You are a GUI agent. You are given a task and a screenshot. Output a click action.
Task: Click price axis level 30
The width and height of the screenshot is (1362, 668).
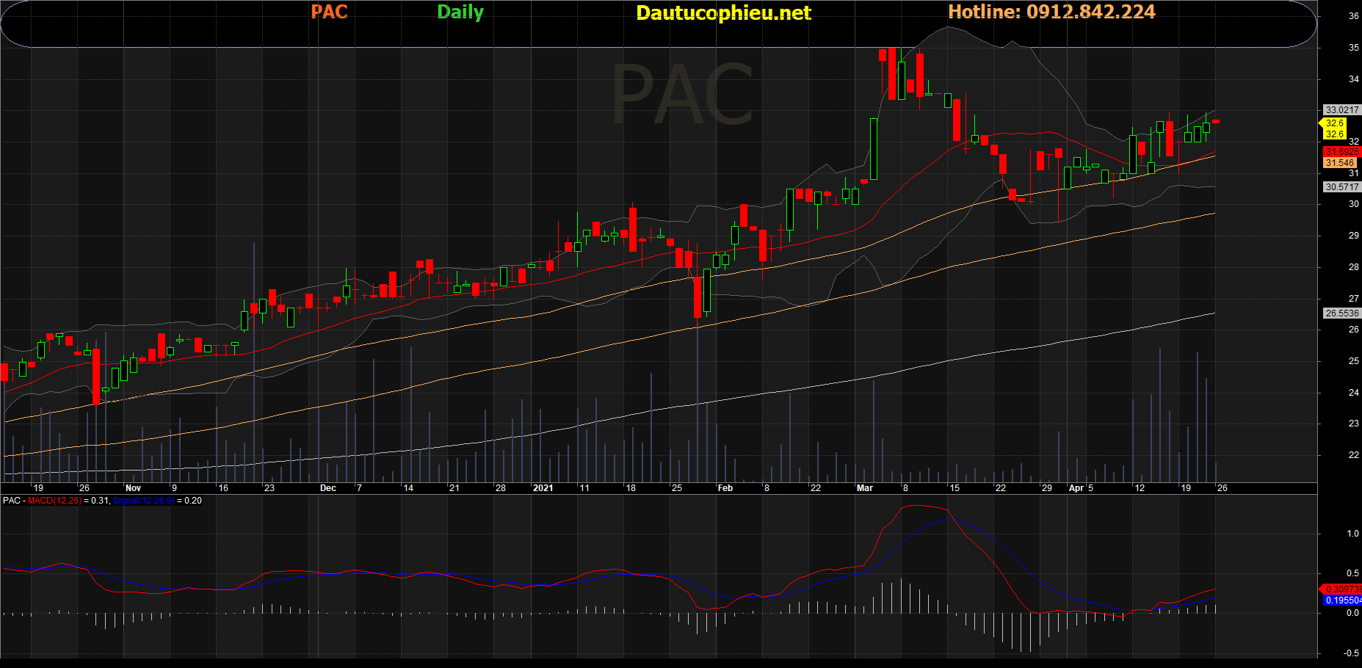click(x=1353, y=204)
